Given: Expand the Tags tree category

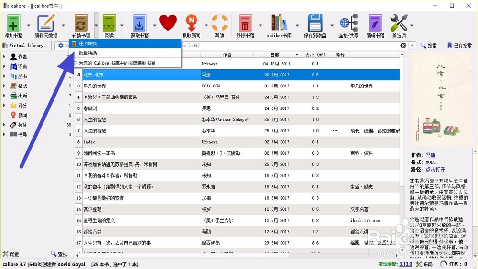Looking at the screenshot, I should pos(4,125).
